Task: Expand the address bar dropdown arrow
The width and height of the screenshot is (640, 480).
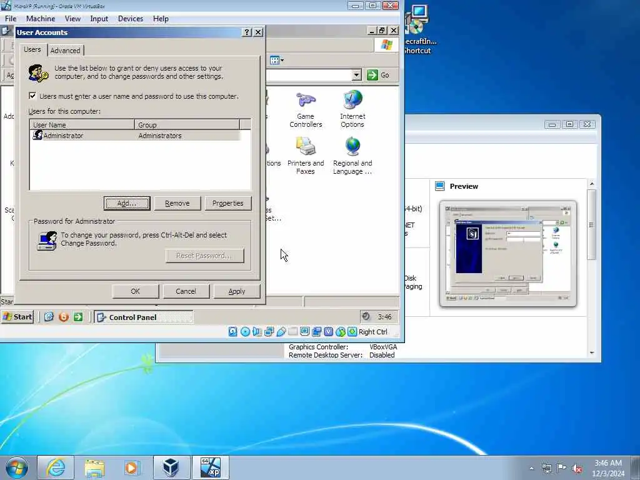Action: point(356,75)
